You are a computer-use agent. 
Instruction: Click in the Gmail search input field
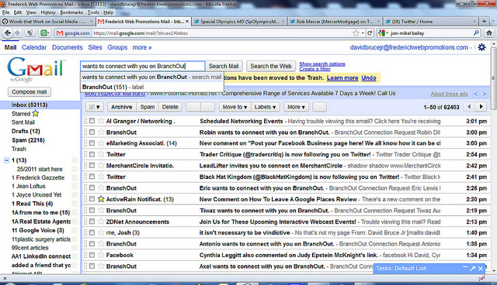point(143,66)
